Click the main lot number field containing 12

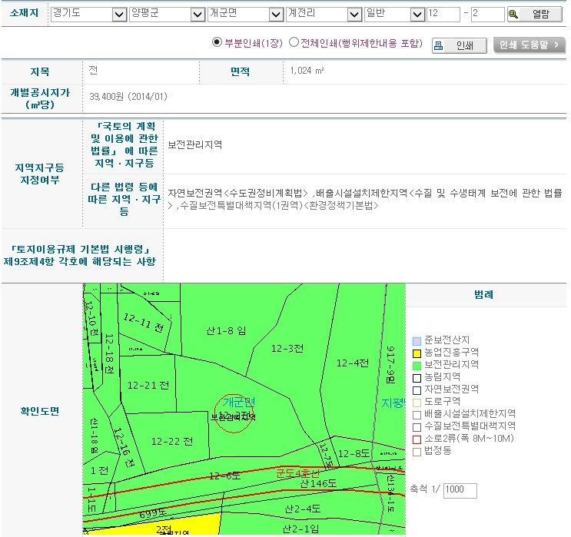pyautogui.click(x=443, y=15)
